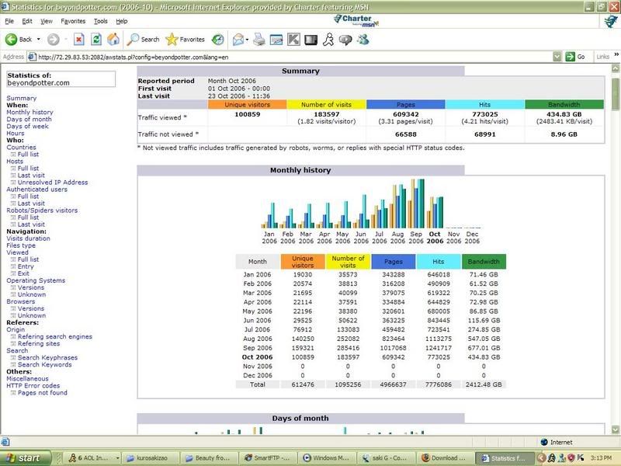Open the address bar dropdown arrow
Viewport: 621px width, 466px height.
click(557, 57)
